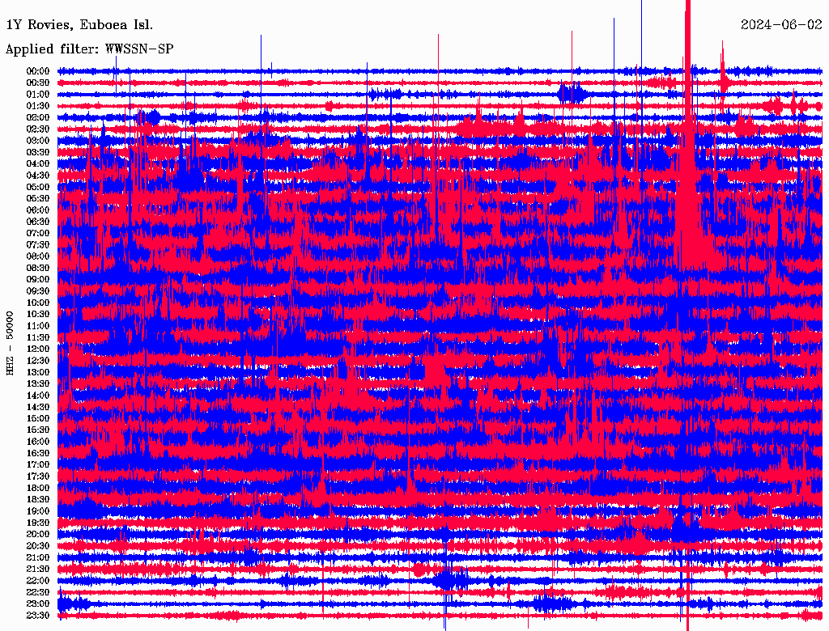Select the 21:00 time label
This screenshot has height=631, width=829.
coord(38,557)
